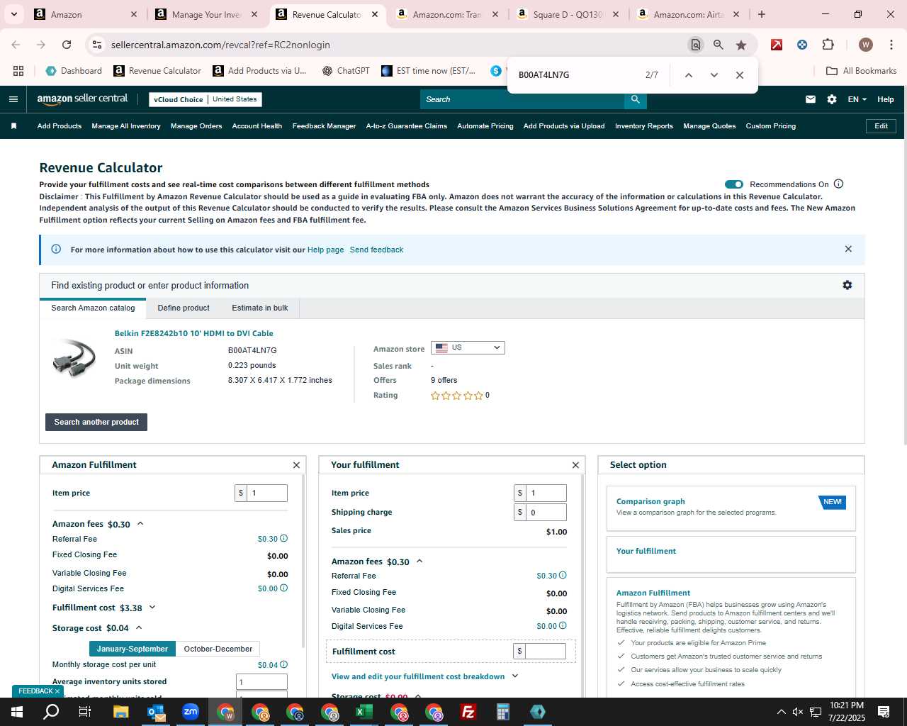Viewport: 907px width, 726px height.
Task: Open Manage All Inventory menu
Action: click(126, 126)
